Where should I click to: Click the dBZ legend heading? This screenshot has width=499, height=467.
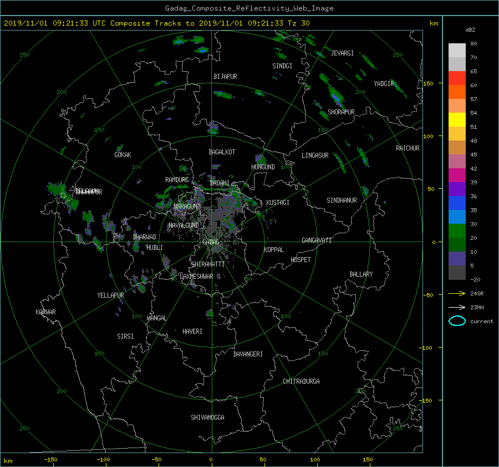(470, 30)
